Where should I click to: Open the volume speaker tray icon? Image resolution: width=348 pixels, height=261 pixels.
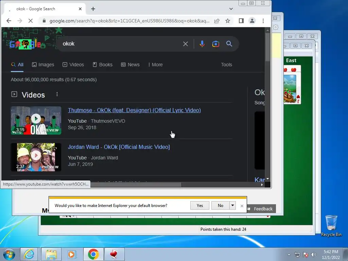pos(314,255)
